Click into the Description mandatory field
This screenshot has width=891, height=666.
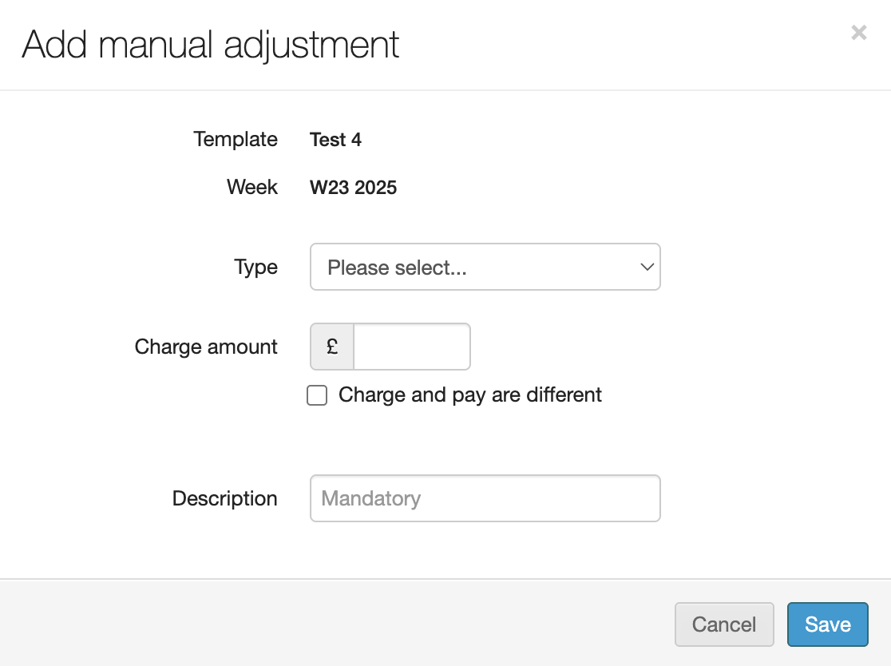click(x=485, y=498)
